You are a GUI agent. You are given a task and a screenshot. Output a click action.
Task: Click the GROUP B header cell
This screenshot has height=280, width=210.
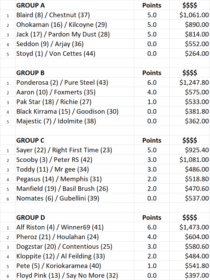click(x=75, y=73)
